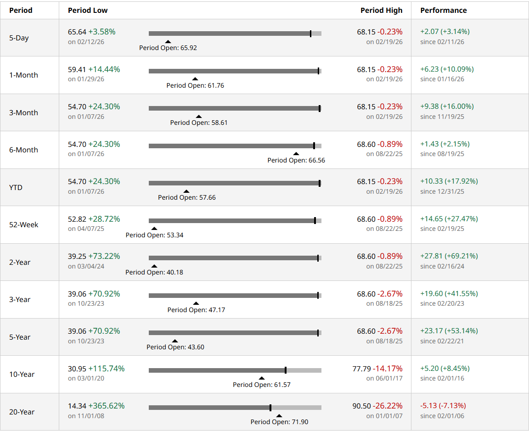Click the 6-Month Period Open triangle marker
The width and height of the screenshot is (529, 431).
296,154
